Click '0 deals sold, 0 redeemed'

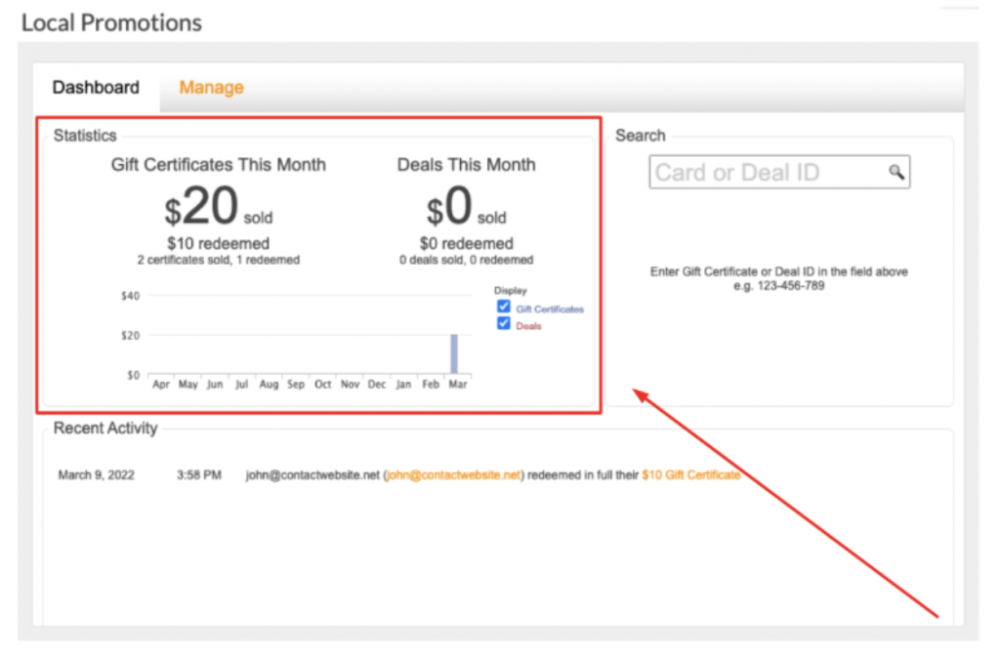point(466,261)
